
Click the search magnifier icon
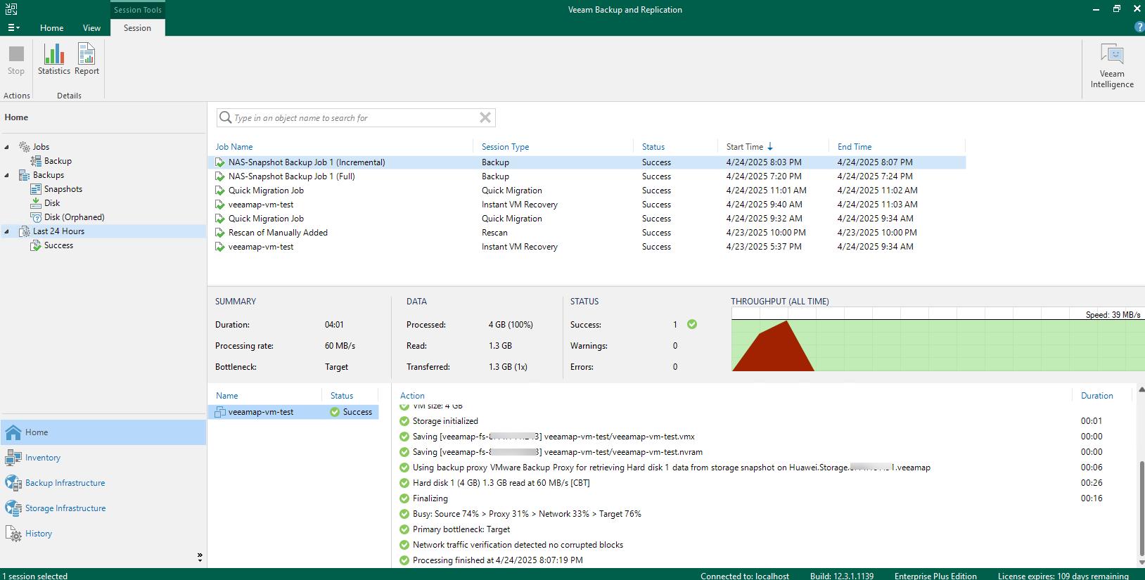pos(225,117)
